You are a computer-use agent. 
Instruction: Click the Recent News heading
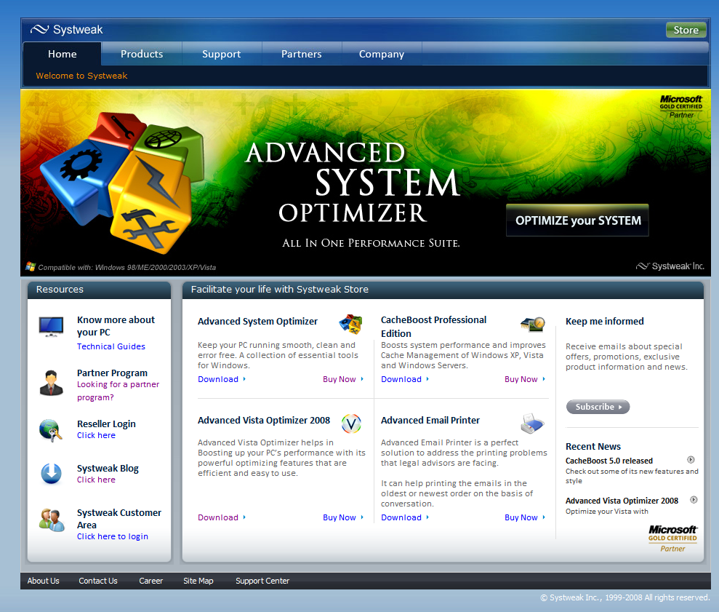point(593,446)
